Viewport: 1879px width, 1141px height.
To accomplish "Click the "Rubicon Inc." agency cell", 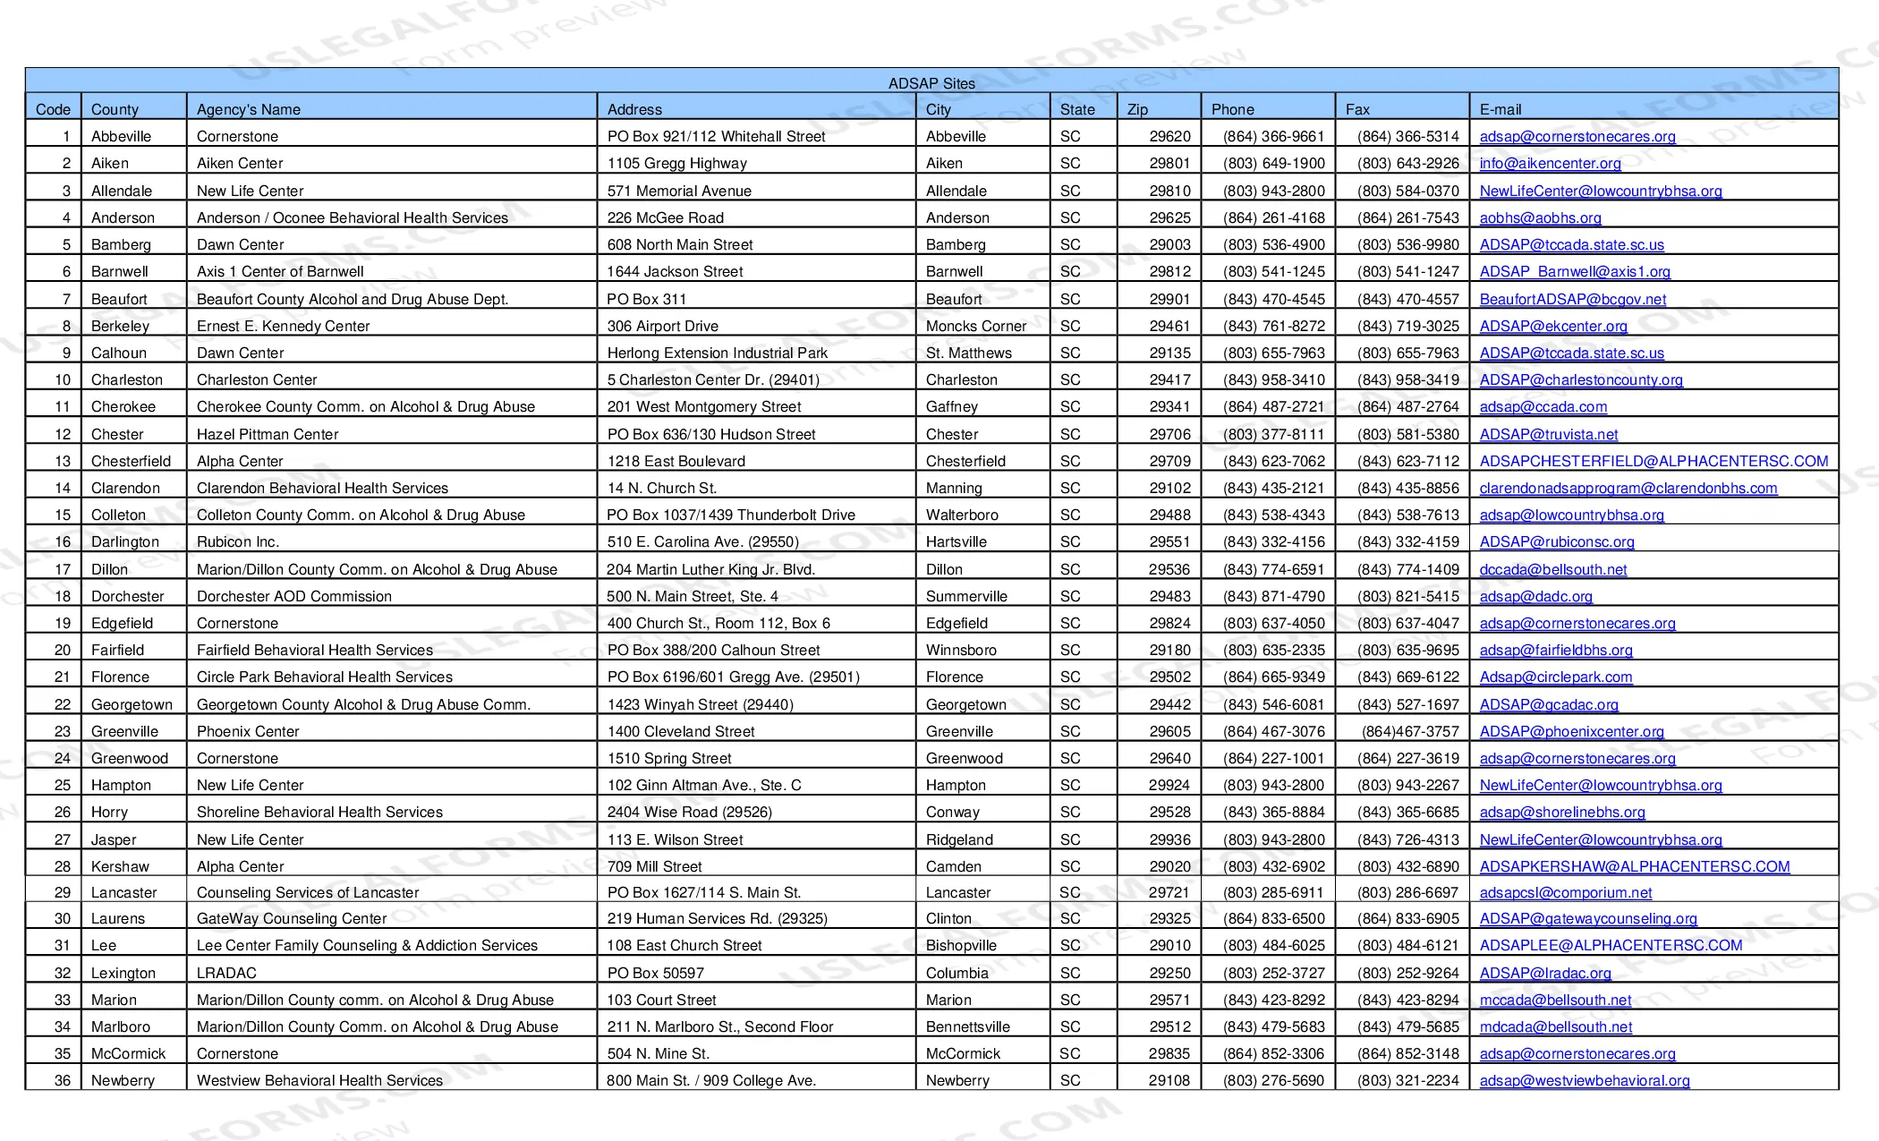I will click(238, 542).
